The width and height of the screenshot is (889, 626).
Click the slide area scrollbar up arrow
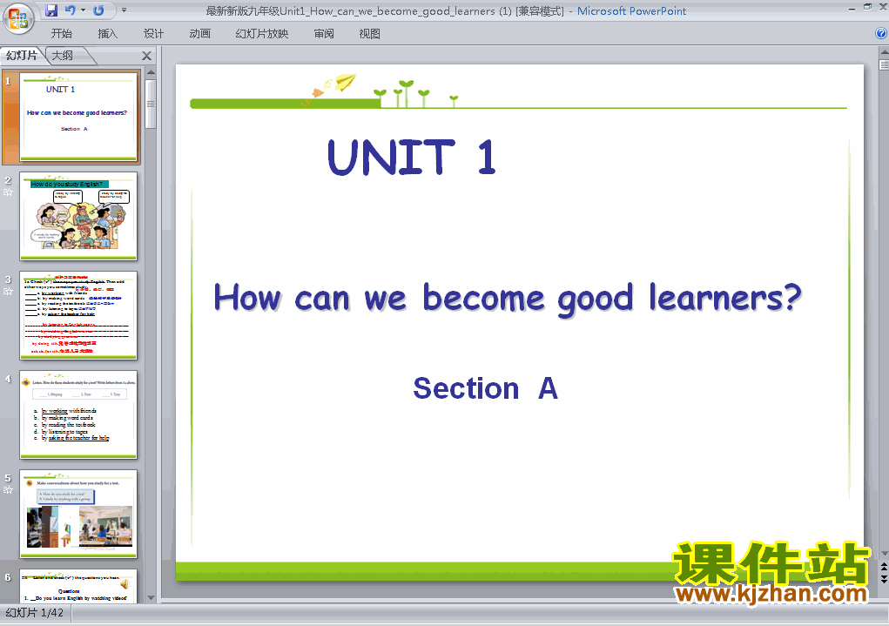click(x=884, y=51)
